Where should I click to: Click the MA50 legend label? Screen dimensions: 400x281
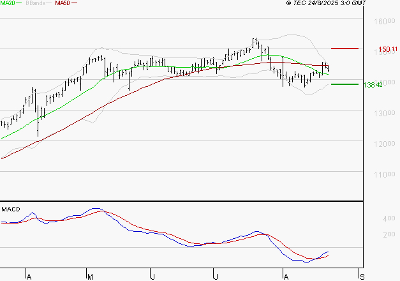(x=63, y=3)
